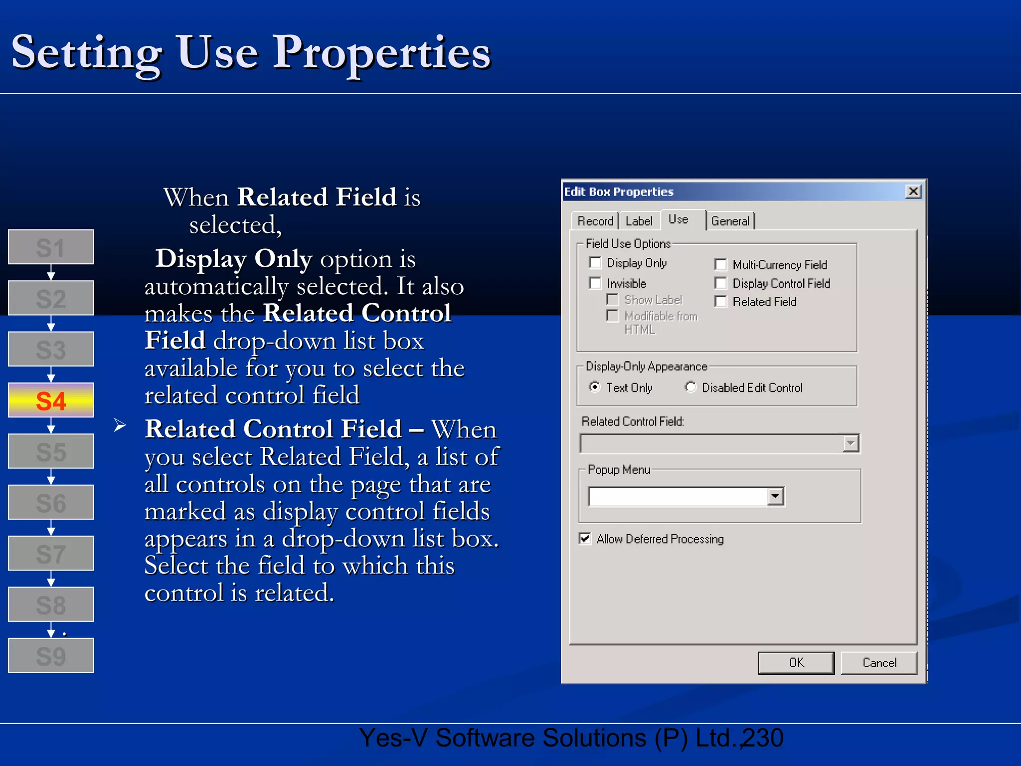1021x766 pixels.
Task: Uncheck Allow Deferred Processing
Action: (585, 539)
